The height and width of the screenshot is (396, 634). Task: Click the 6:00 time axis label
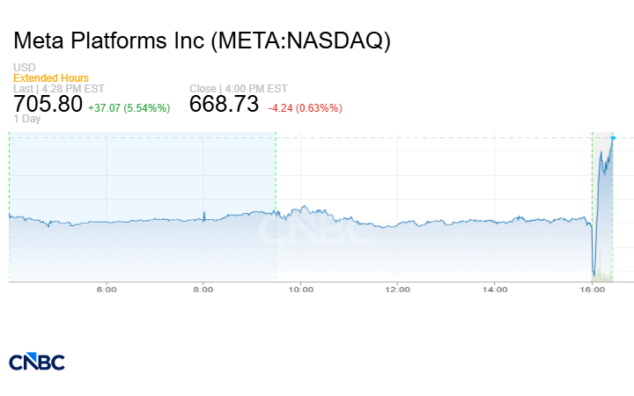point(107,289)
